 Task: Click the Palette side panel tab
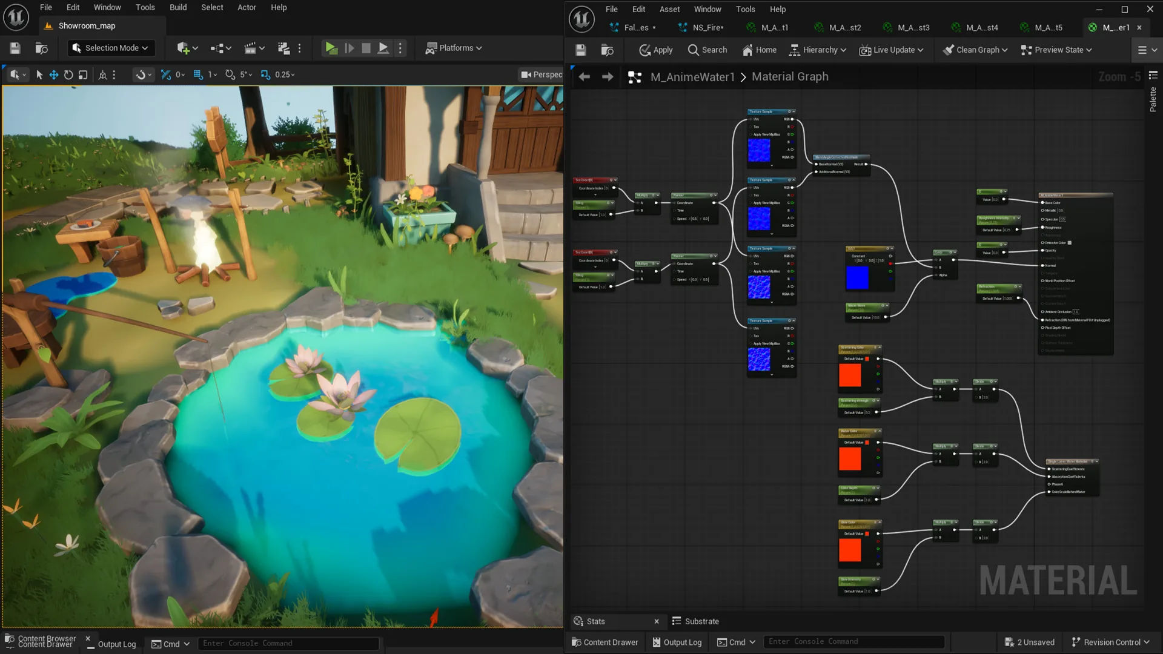click(x=1153, y=99)
